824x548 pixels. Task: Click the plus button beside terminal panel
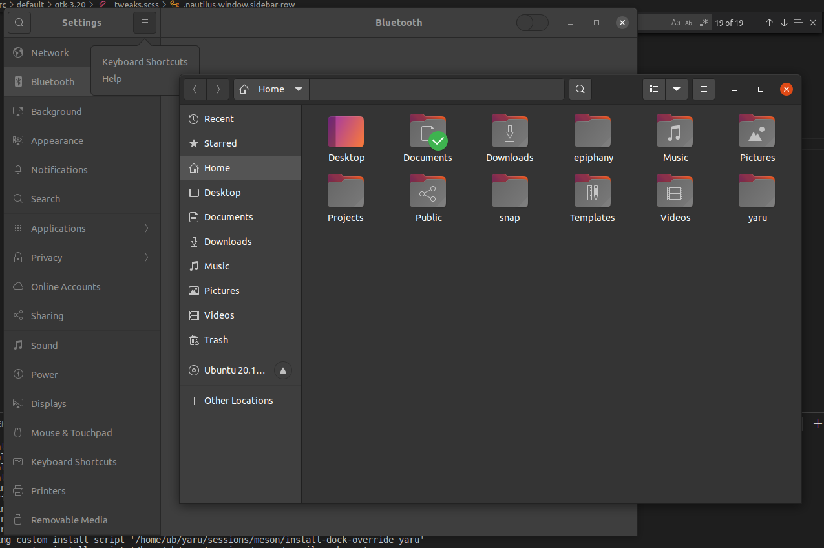click(818, 423)
